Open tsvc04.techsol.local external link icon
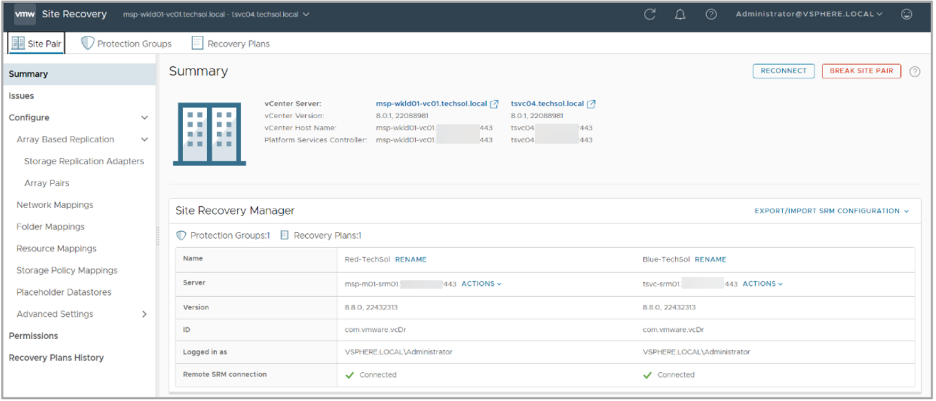 pyautogui.click(x=591, y=104)
